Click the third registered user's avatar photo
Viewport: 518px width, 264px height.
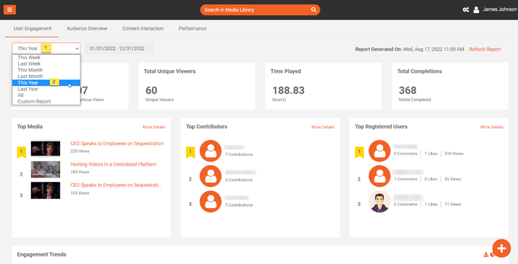tap(380, 202)
